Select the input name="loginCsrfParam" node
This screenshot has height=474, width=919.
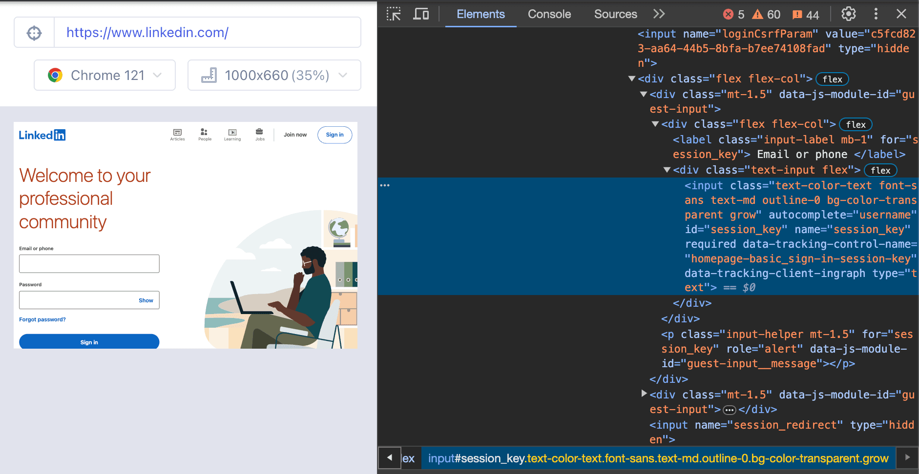tap(776, 48)
